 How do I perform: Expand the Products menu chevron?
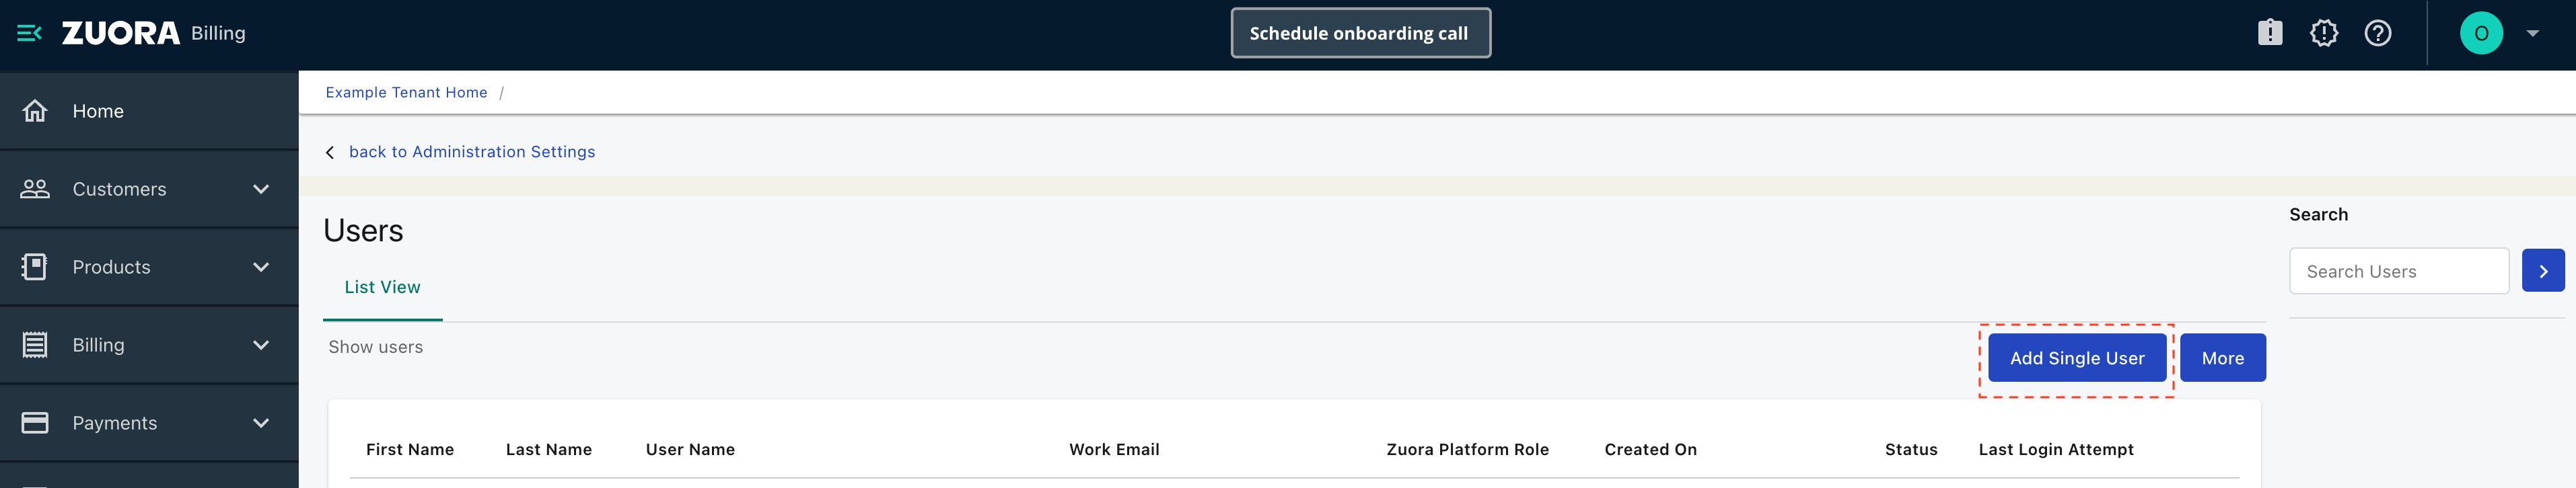[x=261, y=266]
